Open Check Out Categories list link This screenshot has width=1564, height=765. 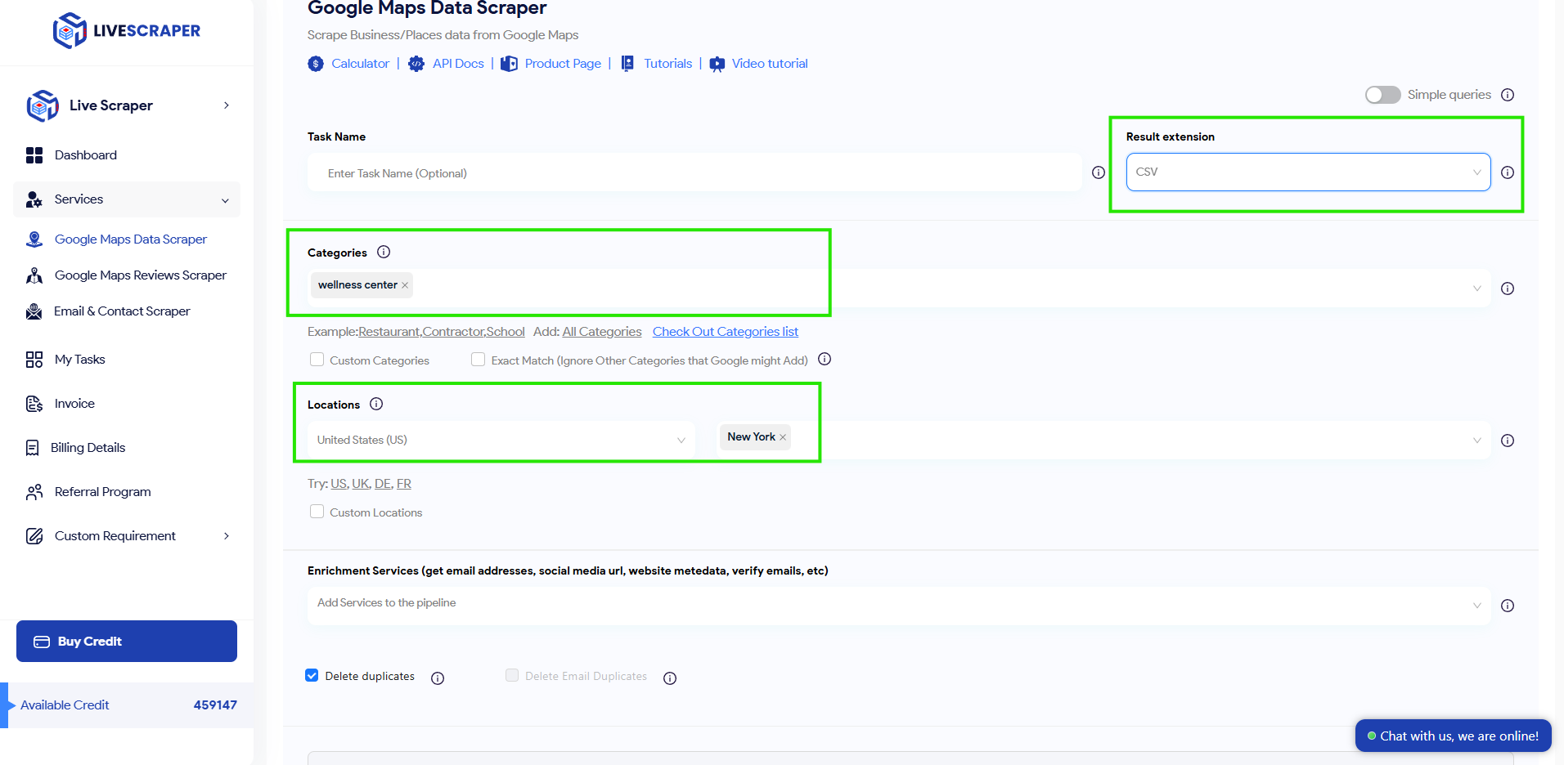pyautogui.click(x=726, y=332)
